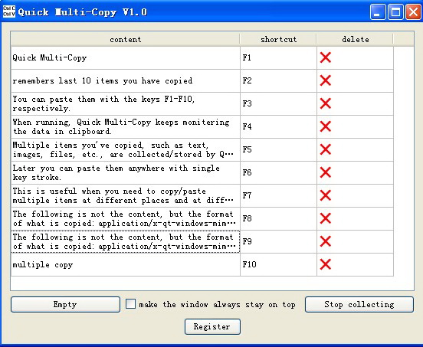Open the Register dialog
The width and height of the screenshot is (423, 347).
tap(212, 327)
